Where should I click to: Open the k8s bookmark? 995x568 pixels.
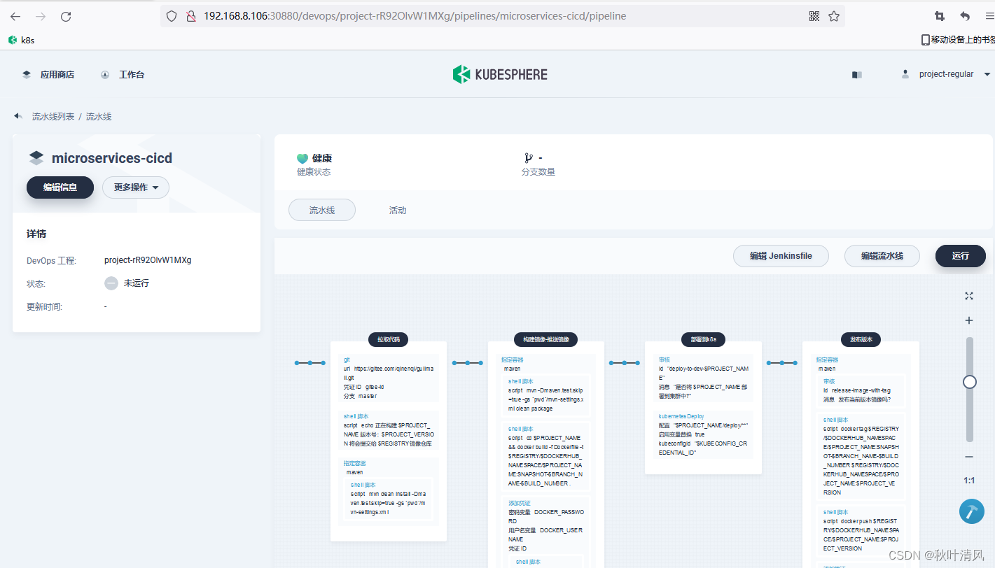21,40
